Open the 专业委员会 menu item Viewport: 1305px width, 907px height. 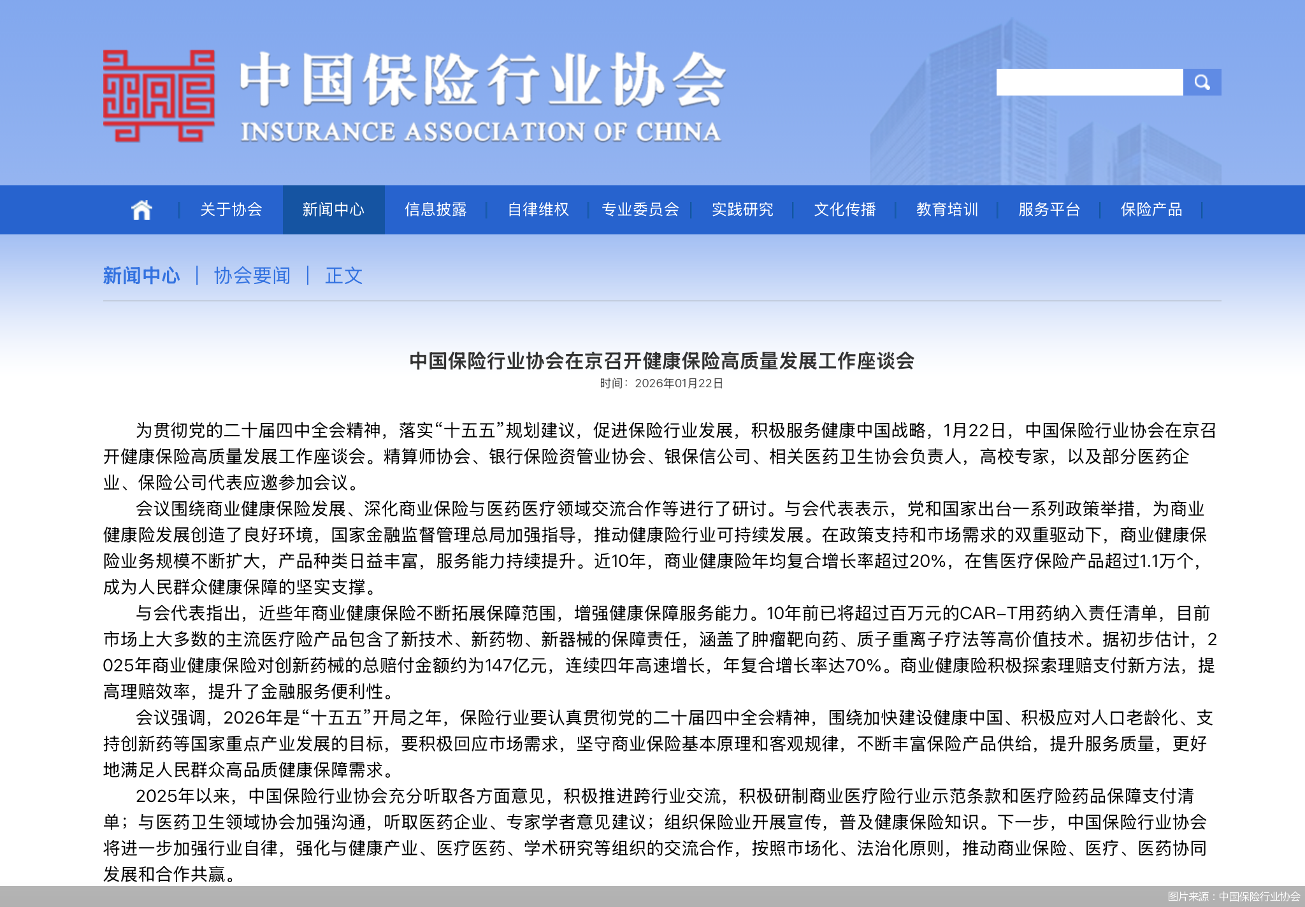click(x=640, y=210)
